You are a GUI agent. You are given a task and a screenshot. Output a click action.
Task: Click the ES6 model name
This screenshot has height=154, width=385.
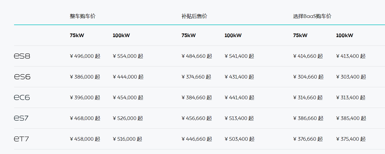click(x=22, y=77)
